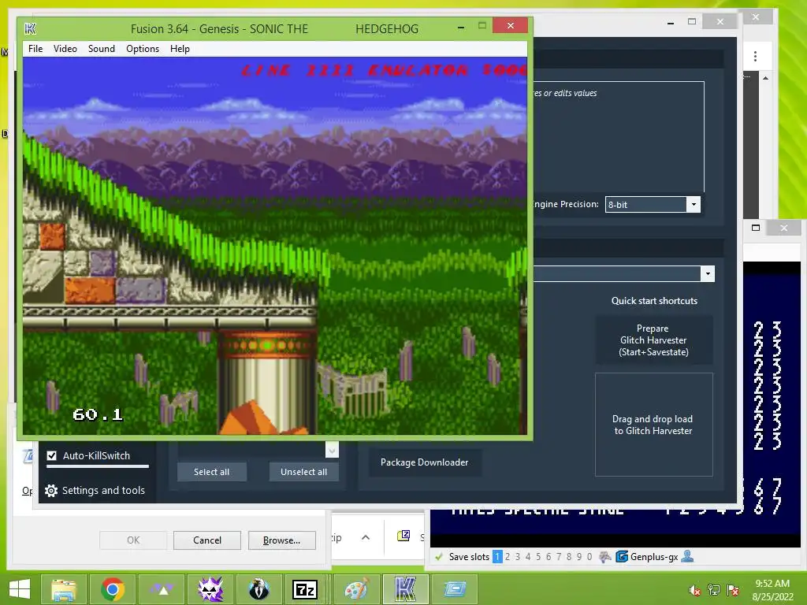Select save slot 7
This screenshot has height=605, width=807.
[559, 557]
